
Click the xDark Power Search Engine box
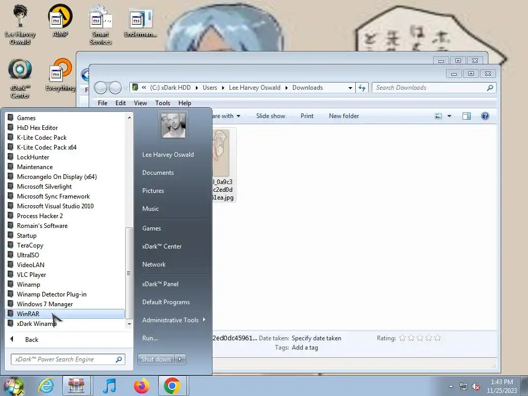[x=68, y=359]
